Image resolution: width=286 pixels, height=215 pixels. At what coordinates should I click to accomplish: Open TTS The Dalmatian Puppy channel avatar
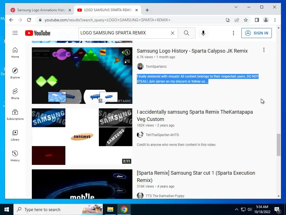(x=140, y=196)
